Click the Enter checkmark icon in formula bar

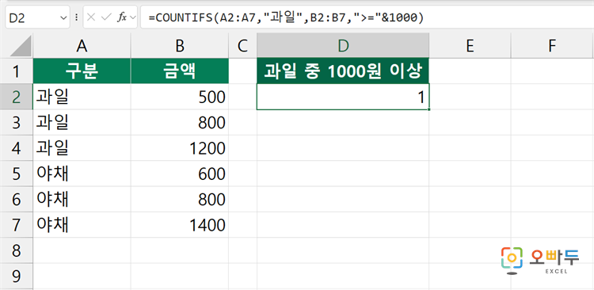107,17
